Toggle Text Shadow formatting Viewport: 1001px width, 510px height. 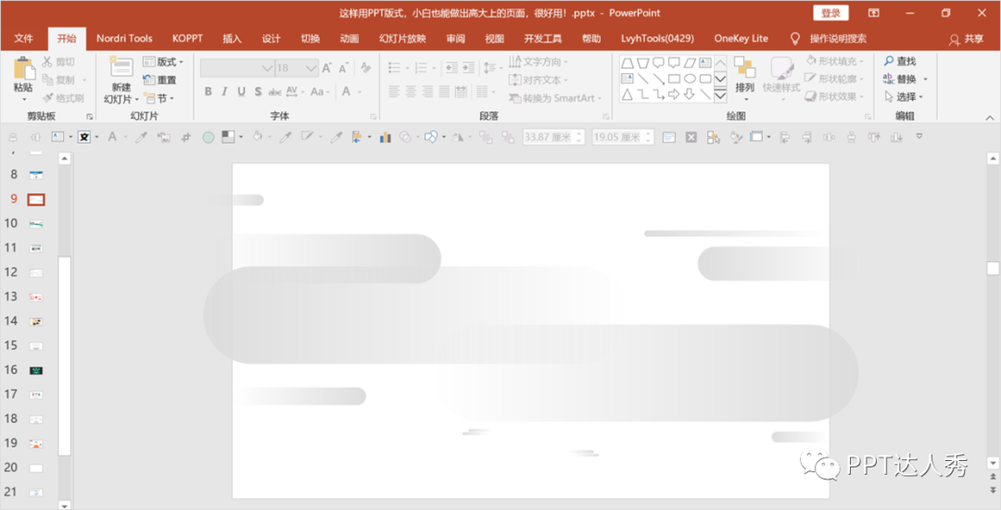(x=258, y=92)
